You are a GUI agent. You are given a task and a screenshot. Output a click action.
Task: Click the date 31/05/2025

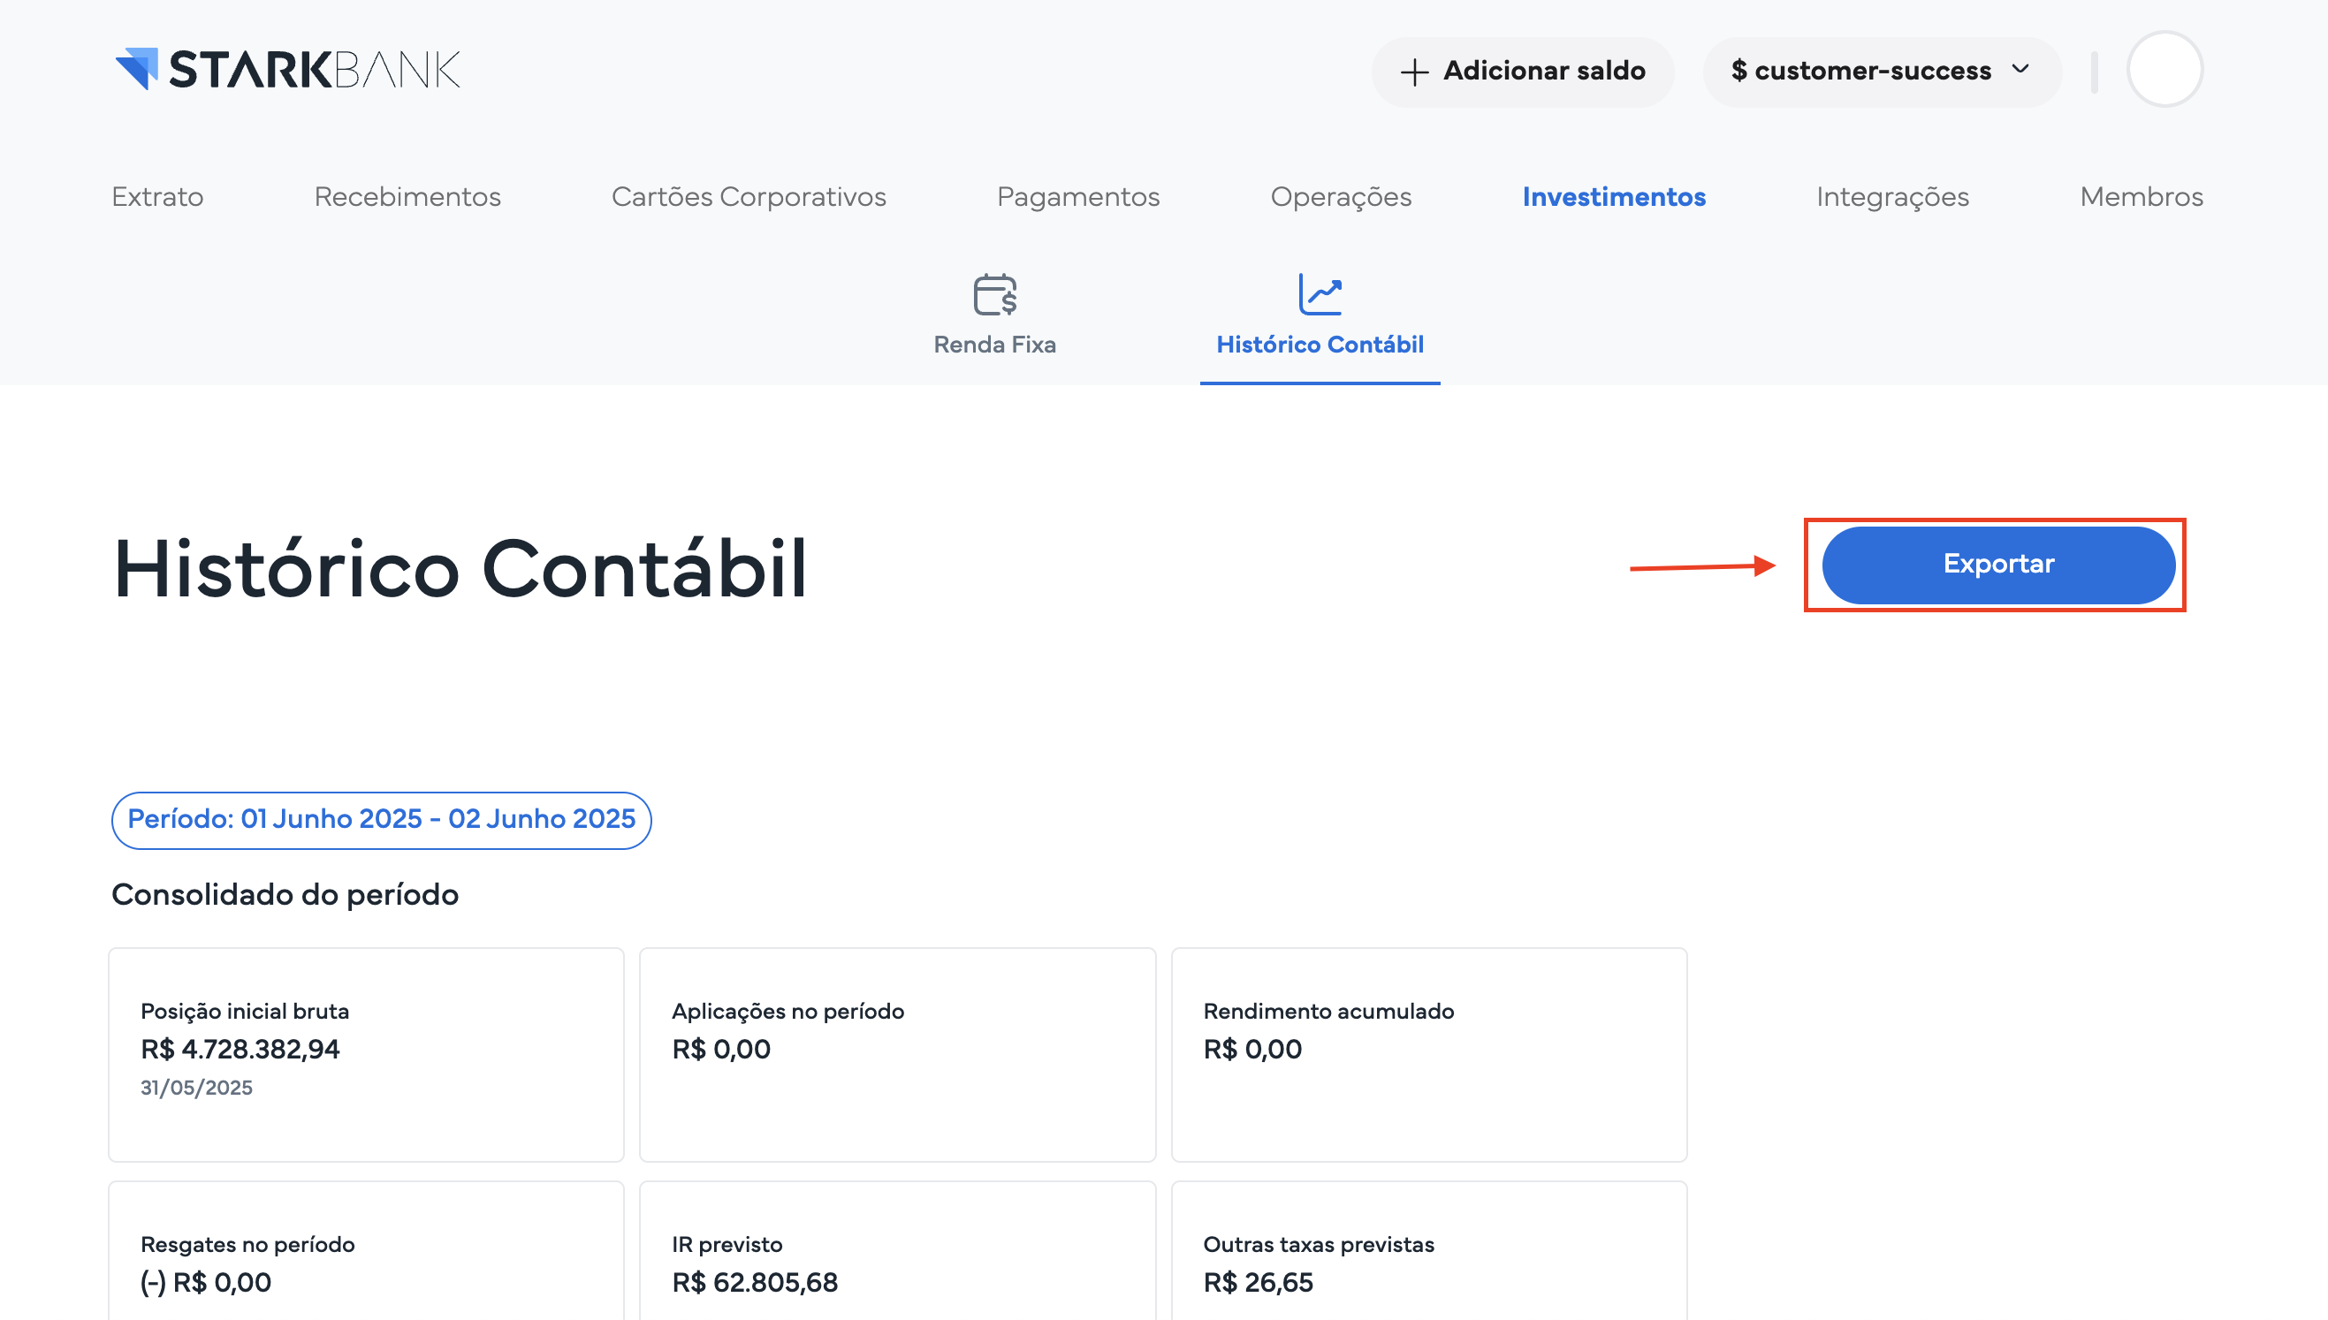[197, 1088]
